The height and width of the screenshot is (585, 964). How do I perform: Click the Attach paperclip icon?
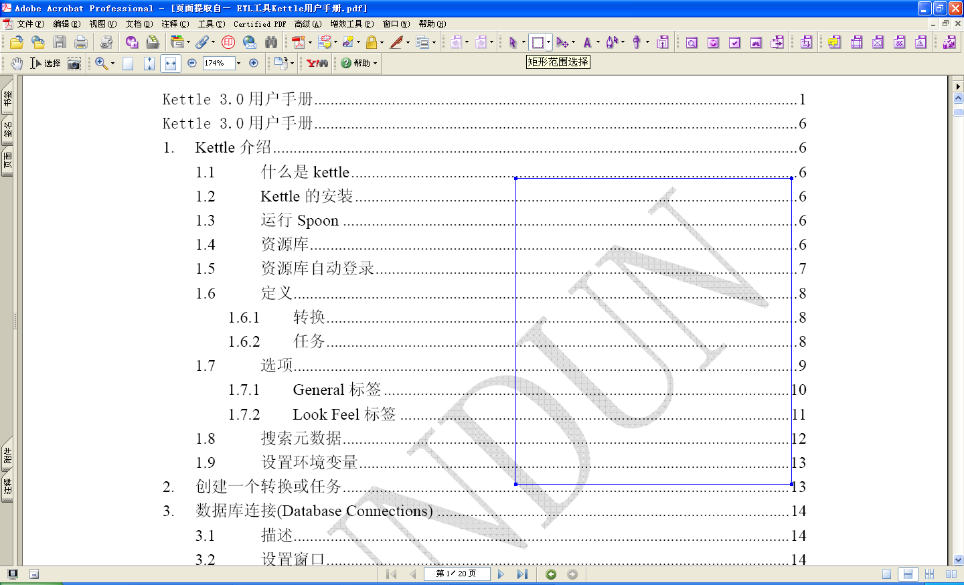tap(202, 42)
